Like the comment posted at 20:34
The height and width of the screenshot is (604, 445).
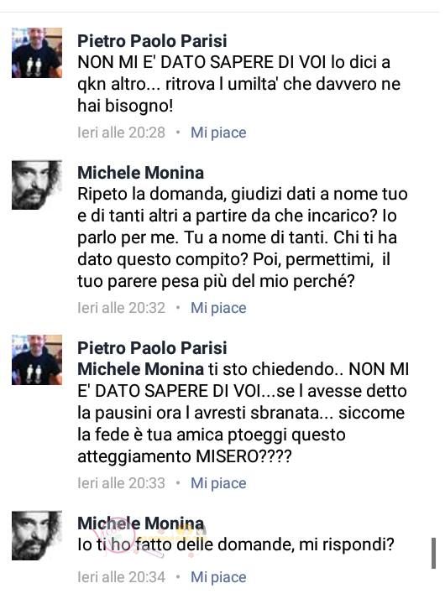(218, 577)
